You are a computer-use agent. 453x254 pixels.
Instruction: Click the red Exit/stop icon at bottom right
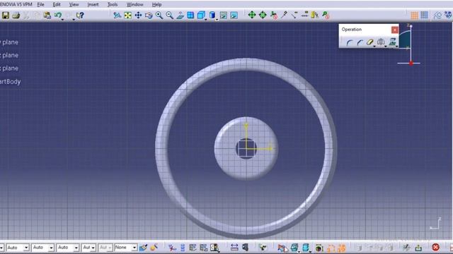click(x=436, y=248)
